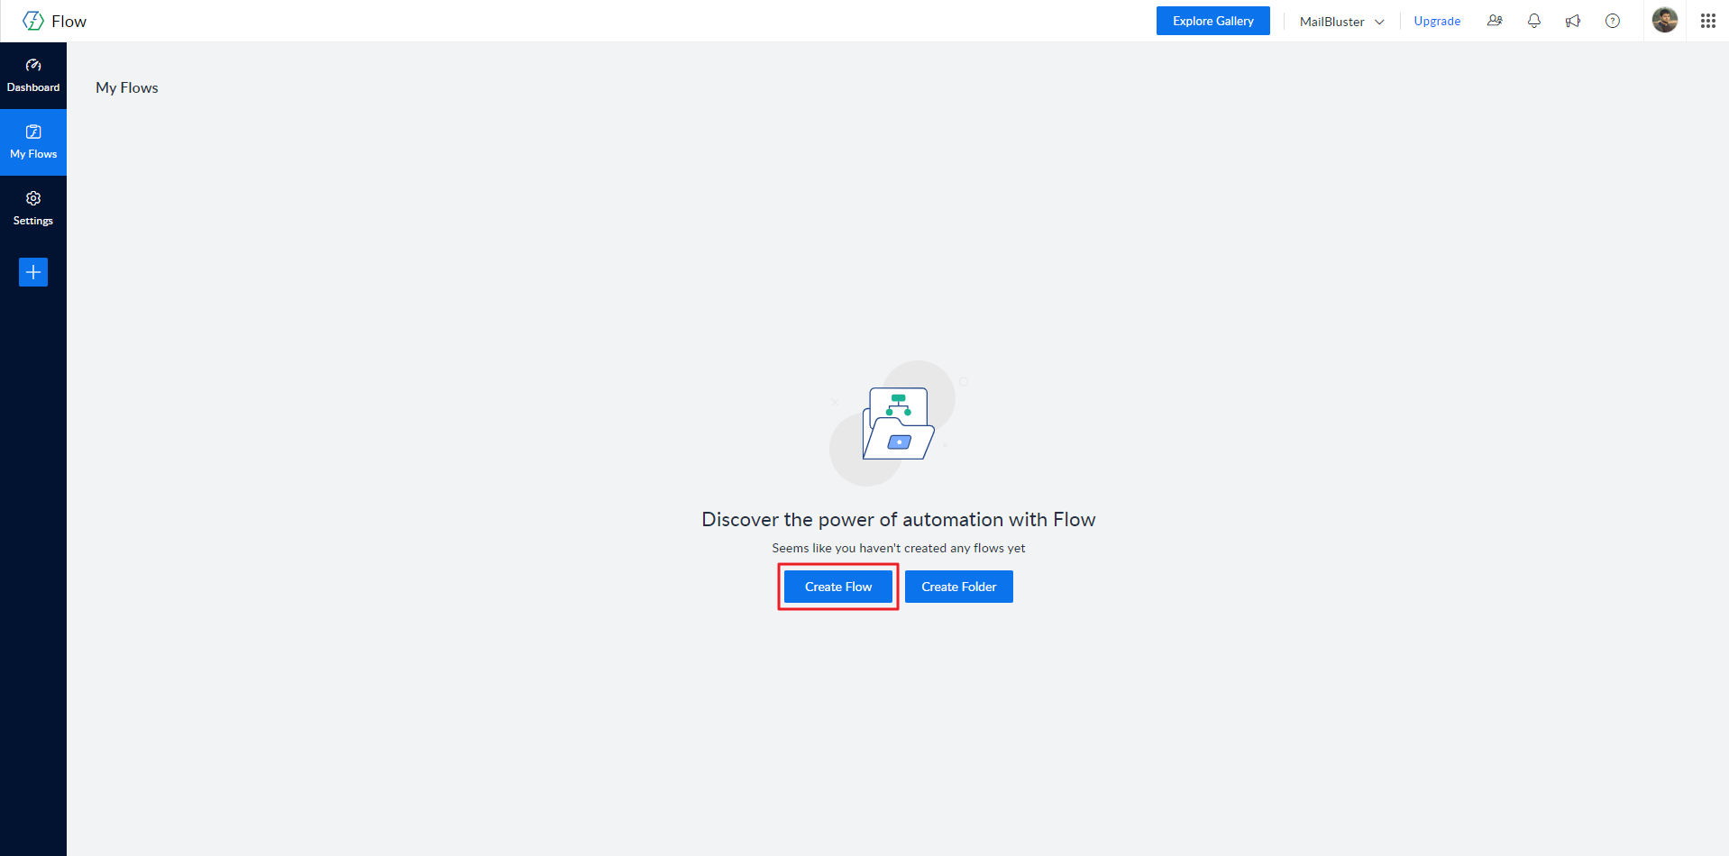Viewport: 1729px width, 856px height.
Task: Open the apps grid launcher
Action: pyautogui.click(x=1707, y=21)
